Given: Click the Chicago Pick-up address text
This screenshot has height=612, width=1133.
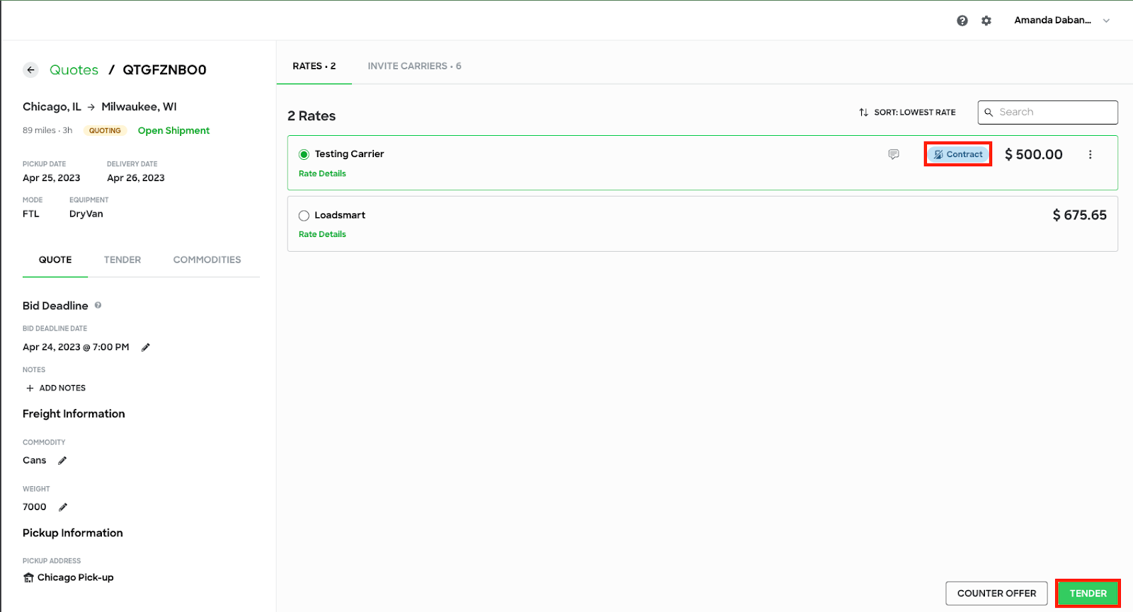Looking at the screenshot, I should click(75, 578).
